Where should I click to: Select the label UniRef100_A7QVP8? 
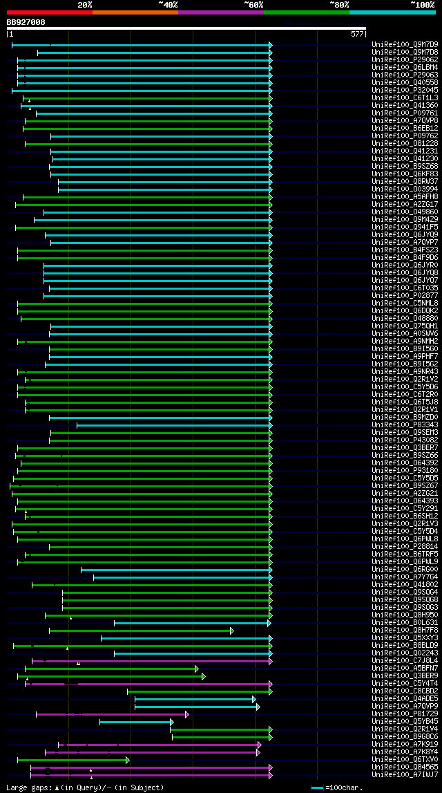coord(405,120)
